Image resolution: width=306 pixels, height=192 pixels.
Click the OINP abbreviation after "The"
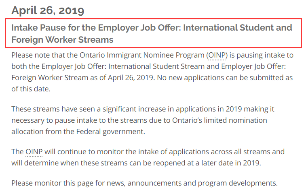pyautogui.click(x=34, y=152)
